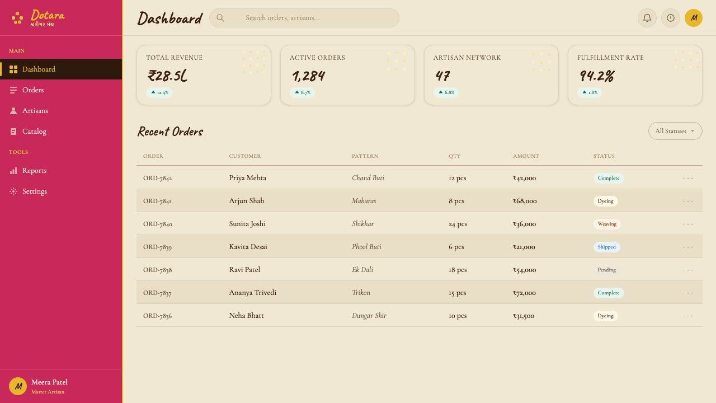The height and width of the screenshot is (403, 716).
Task: Click the Catalog book icon
Action: click(13, 132)
